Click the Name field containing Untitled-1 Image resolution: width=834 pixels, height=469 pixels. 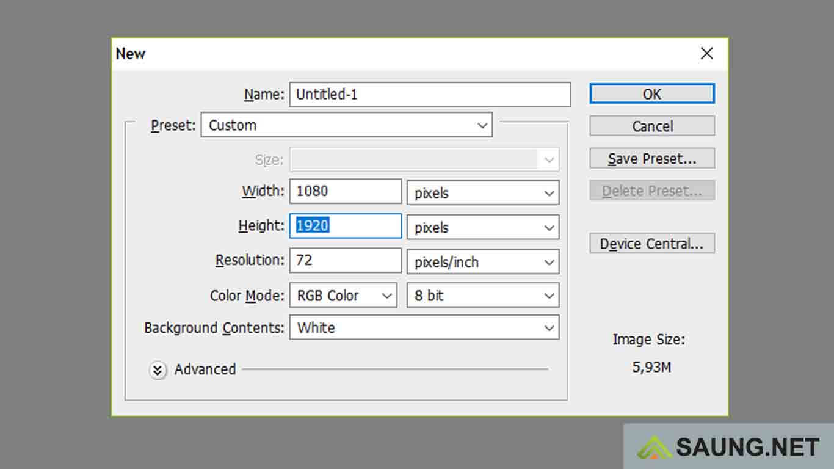coord(430,95)
